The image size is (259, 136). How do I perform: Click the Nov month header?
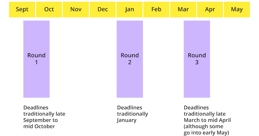coord(76,9)
